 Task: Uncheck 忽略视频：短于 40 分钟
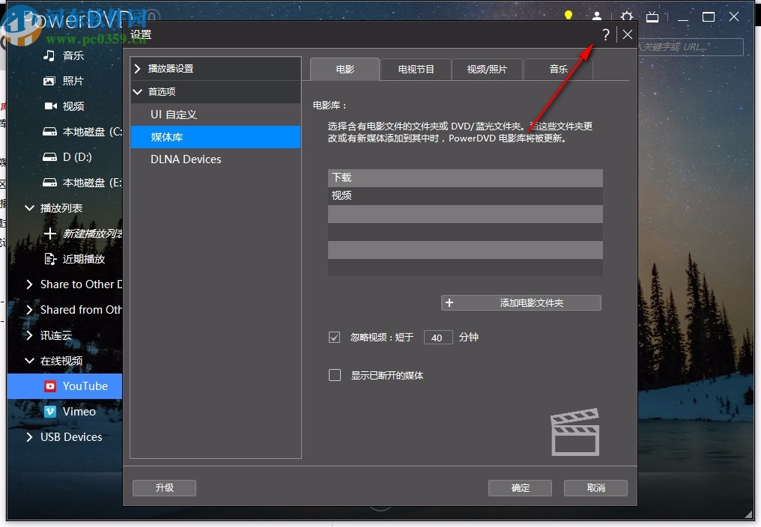click(334, 337)
